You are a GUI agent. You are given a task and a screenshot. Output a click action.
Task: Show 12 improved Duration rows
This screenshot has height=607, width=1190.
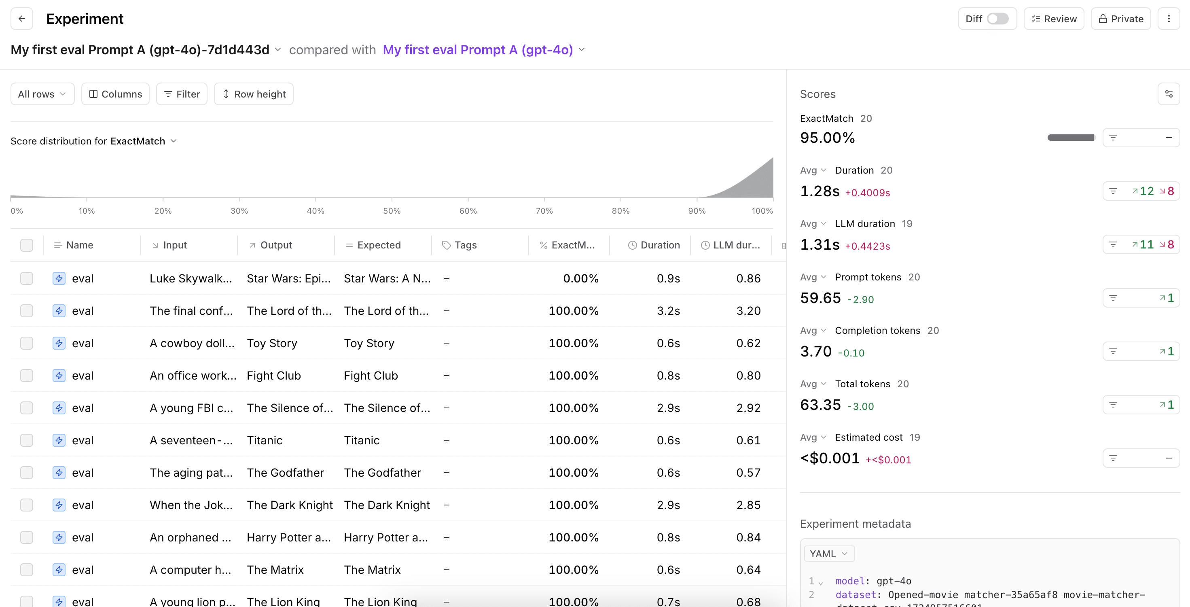(1143, 191)
